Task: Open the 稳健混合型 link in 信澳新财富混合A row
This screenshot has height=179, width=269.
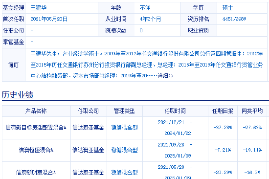Action: click(x=125, y=172)
